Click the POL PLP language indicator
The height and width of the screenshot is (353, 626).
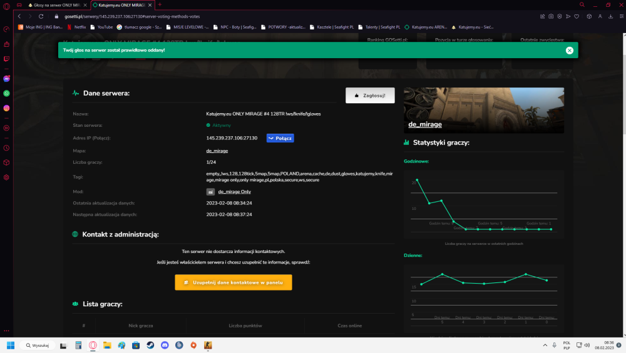click(x=567, y=345)
